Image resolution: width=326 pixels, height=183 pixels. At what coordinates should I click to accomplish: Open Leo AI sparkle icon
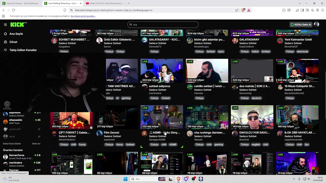tap(313, 10)
